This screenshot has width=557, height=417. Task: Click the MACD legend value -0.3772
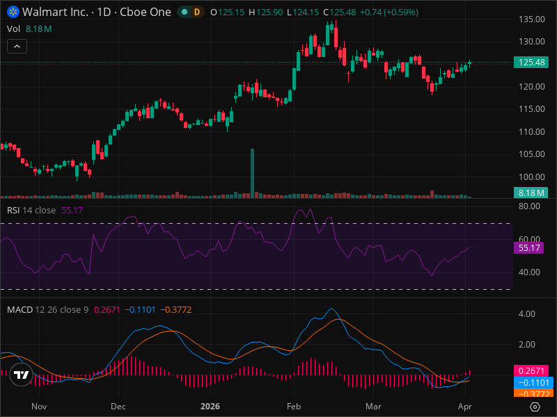pyautogui.click(x=176, y=309)
